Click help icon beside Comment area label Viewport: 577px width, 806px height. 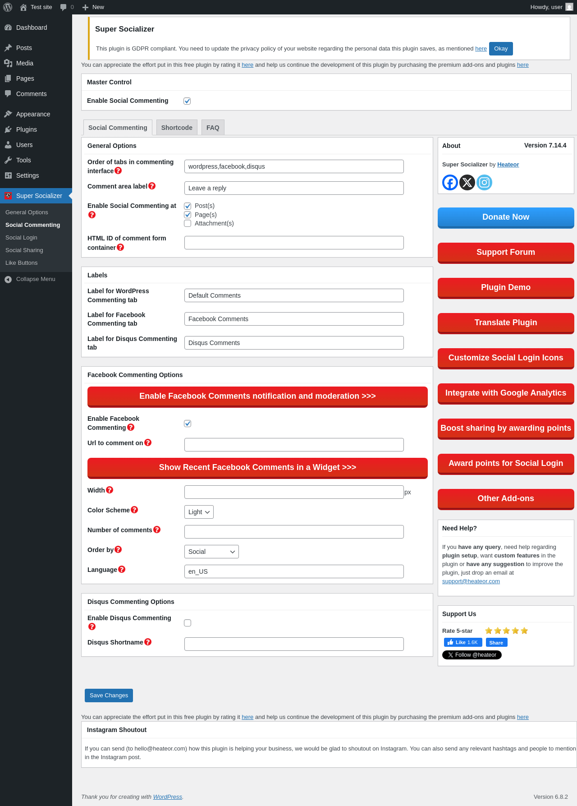(x=152, y=186)
